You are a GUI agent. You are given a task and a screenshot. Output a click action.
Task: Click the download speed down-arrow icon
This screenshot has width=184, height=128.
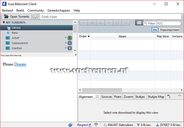point(138,125)
